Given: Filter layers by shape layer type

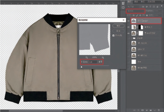Looking at the screenshot, I should (x=154, y=7).
